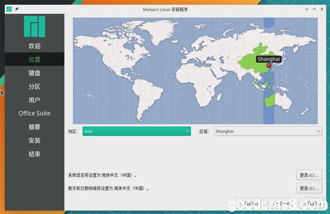Toggle the pin window icon in title bar
Image resolution: width=330 pixels, height=214 pixels.
[x=16, y=9]
